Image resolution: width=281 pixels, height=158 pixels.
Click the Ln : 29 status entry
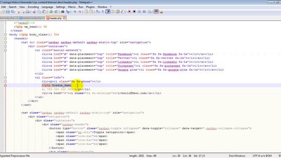point(177,156)
